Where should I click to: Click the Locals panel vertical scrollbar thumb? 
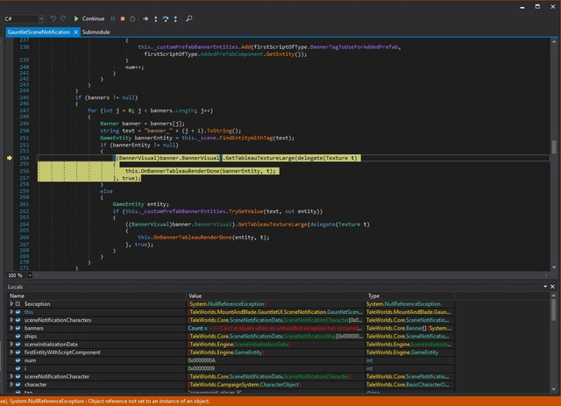click(553, 310)
